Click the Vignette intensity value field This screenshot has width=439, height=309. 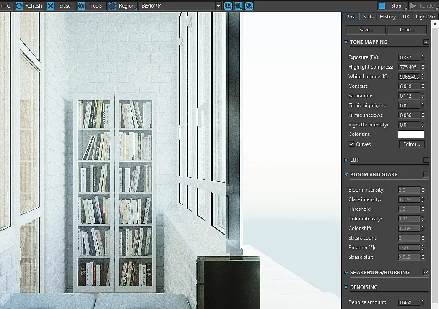(409, 125)
